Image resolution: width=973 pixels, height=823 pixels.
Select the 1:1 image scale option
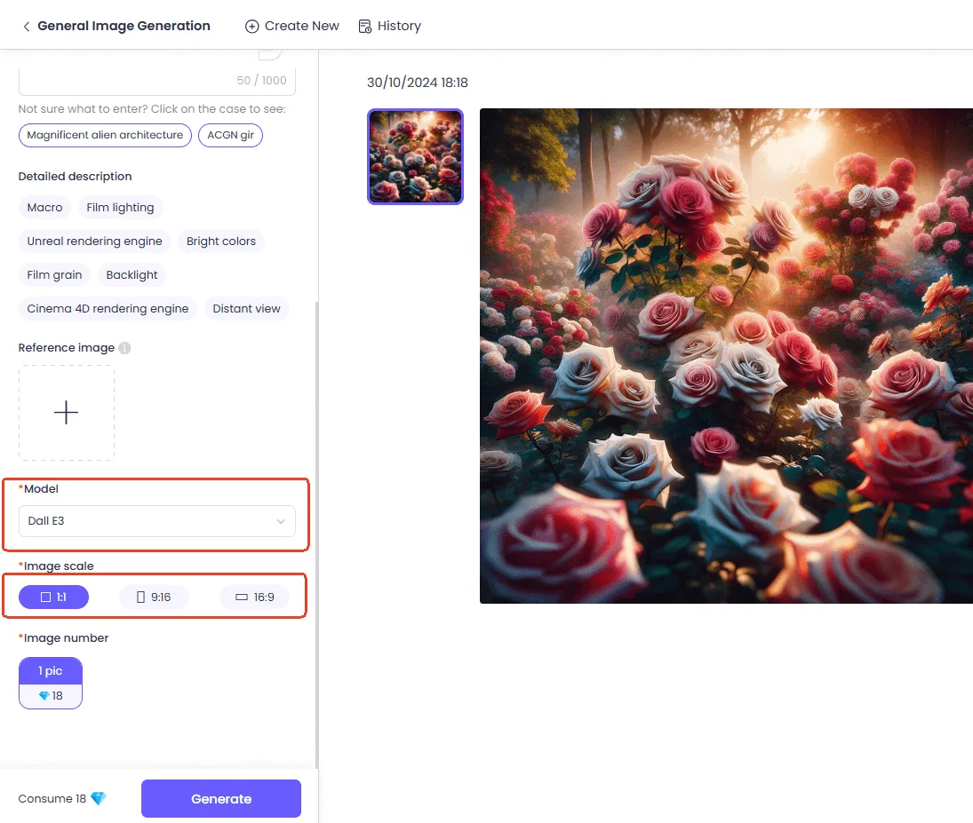[x=53, y=597]
